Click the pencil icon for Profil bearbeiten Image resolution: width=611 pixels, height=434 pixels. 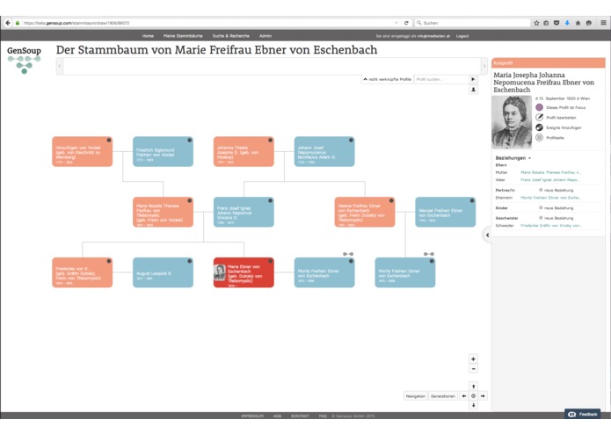pyautogui.click(x=539, y=117)
